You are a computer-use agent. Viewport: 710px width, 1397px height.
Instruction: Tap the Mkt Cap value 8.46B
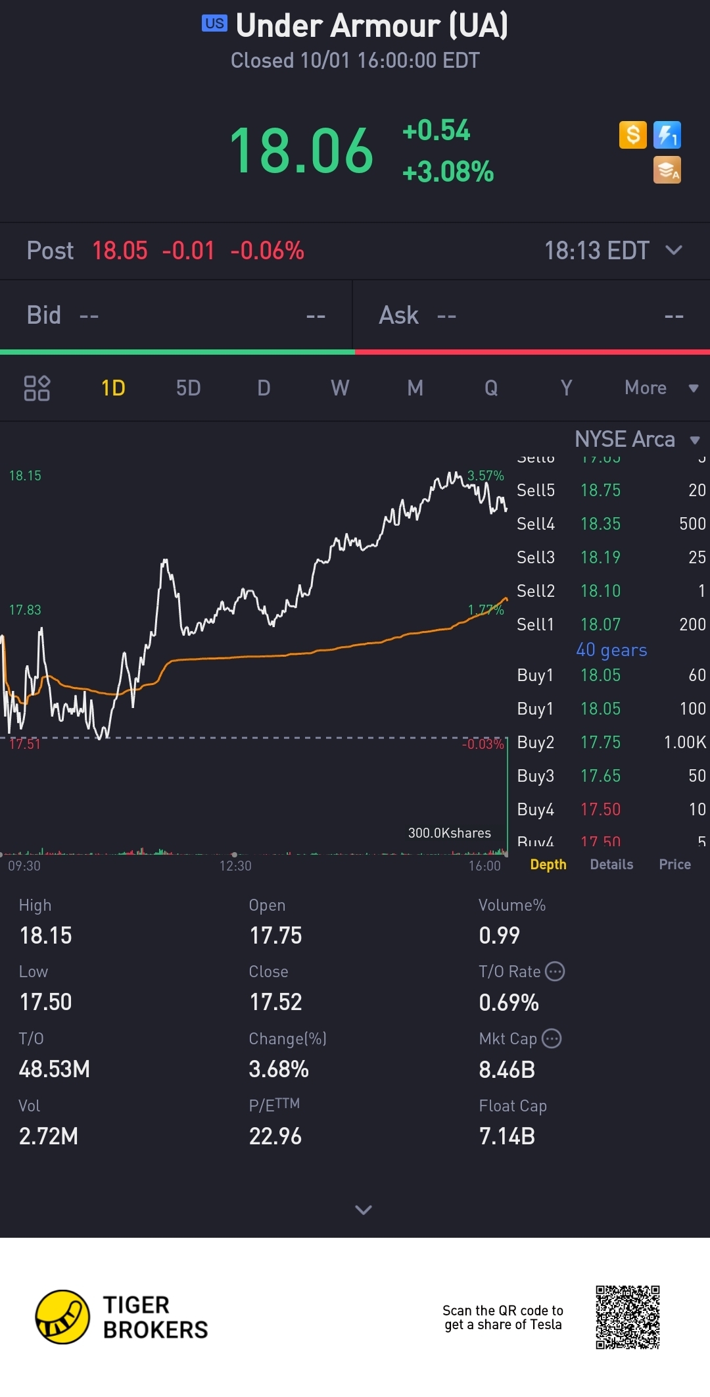click(507, 1069)
